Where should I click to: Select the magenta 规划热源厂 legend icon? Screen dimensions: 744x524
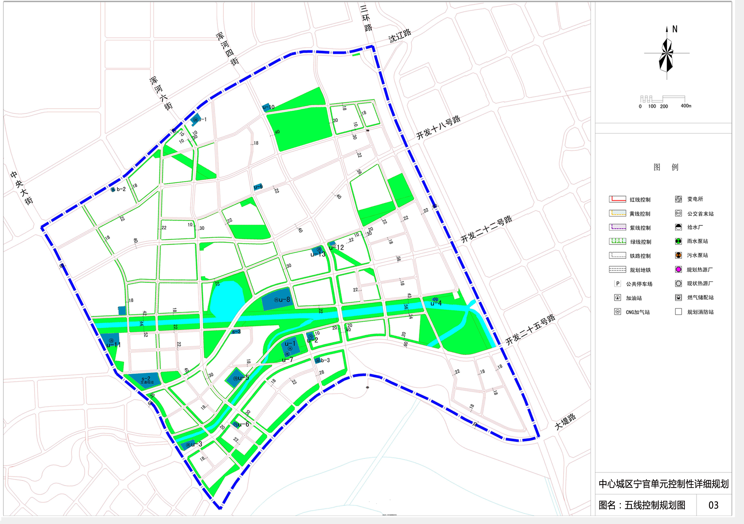tap(678, 269)
